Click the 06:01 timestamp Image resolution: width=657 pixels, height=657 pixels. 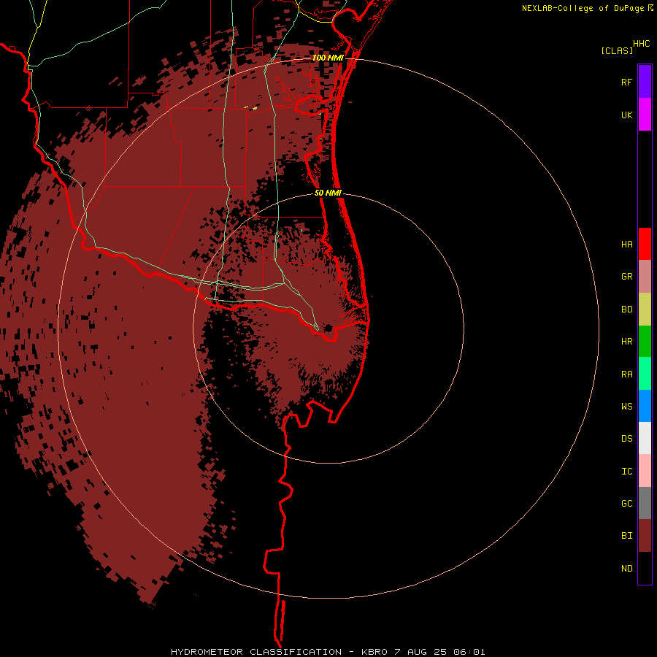point(469,652)
